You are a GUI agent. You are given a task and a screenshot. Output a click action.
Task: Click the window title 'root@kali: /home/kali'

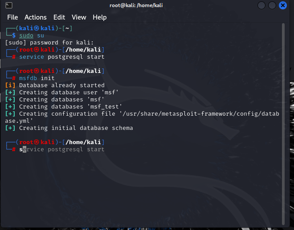coord(136,5)
